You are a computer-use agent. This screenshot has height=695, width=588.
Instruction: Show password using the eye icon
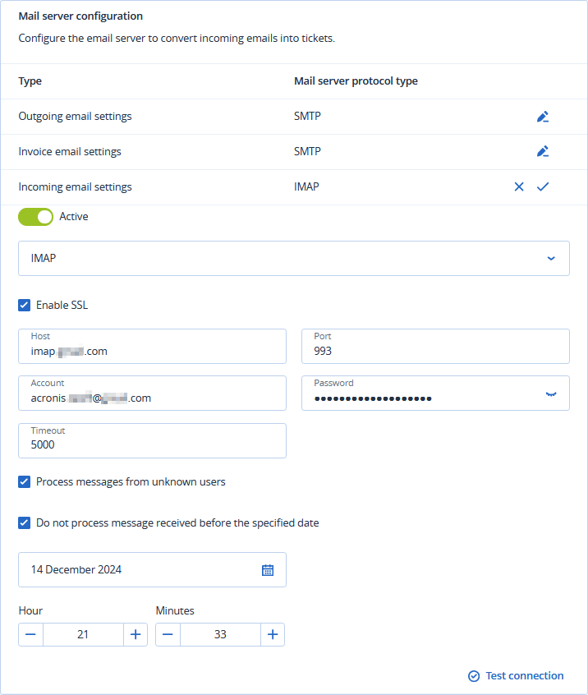pyautogui.click(x=551, y=394)
